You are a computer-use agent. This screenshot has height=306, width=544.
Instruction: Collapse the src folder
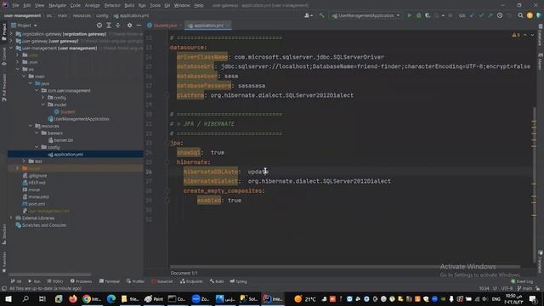tap(17, 70)
